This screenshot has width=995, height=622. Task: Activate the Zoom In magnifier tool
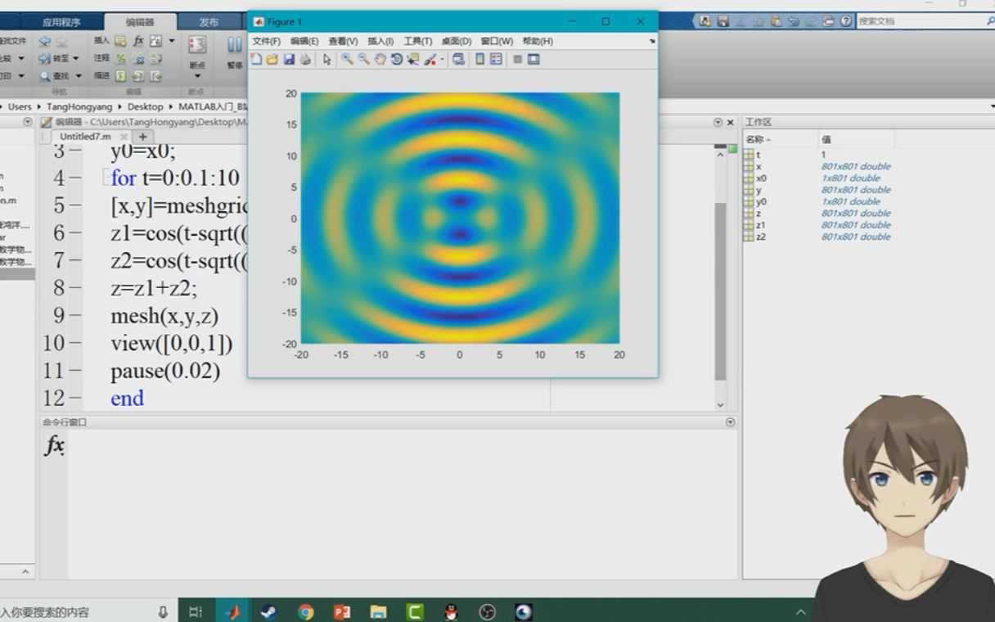pos(347,59)
